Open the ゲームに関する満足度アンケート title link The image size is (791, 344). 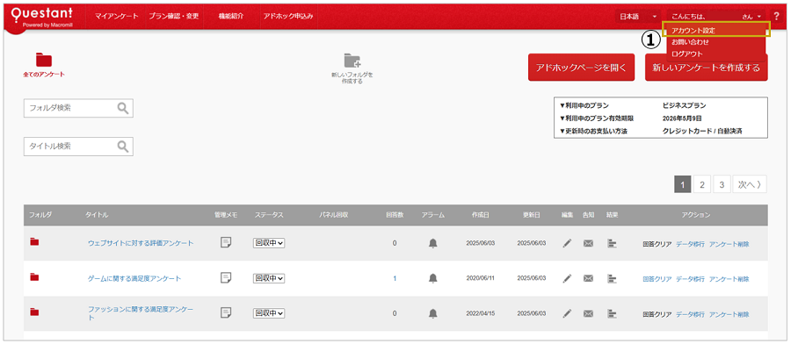tap(134, 278)
